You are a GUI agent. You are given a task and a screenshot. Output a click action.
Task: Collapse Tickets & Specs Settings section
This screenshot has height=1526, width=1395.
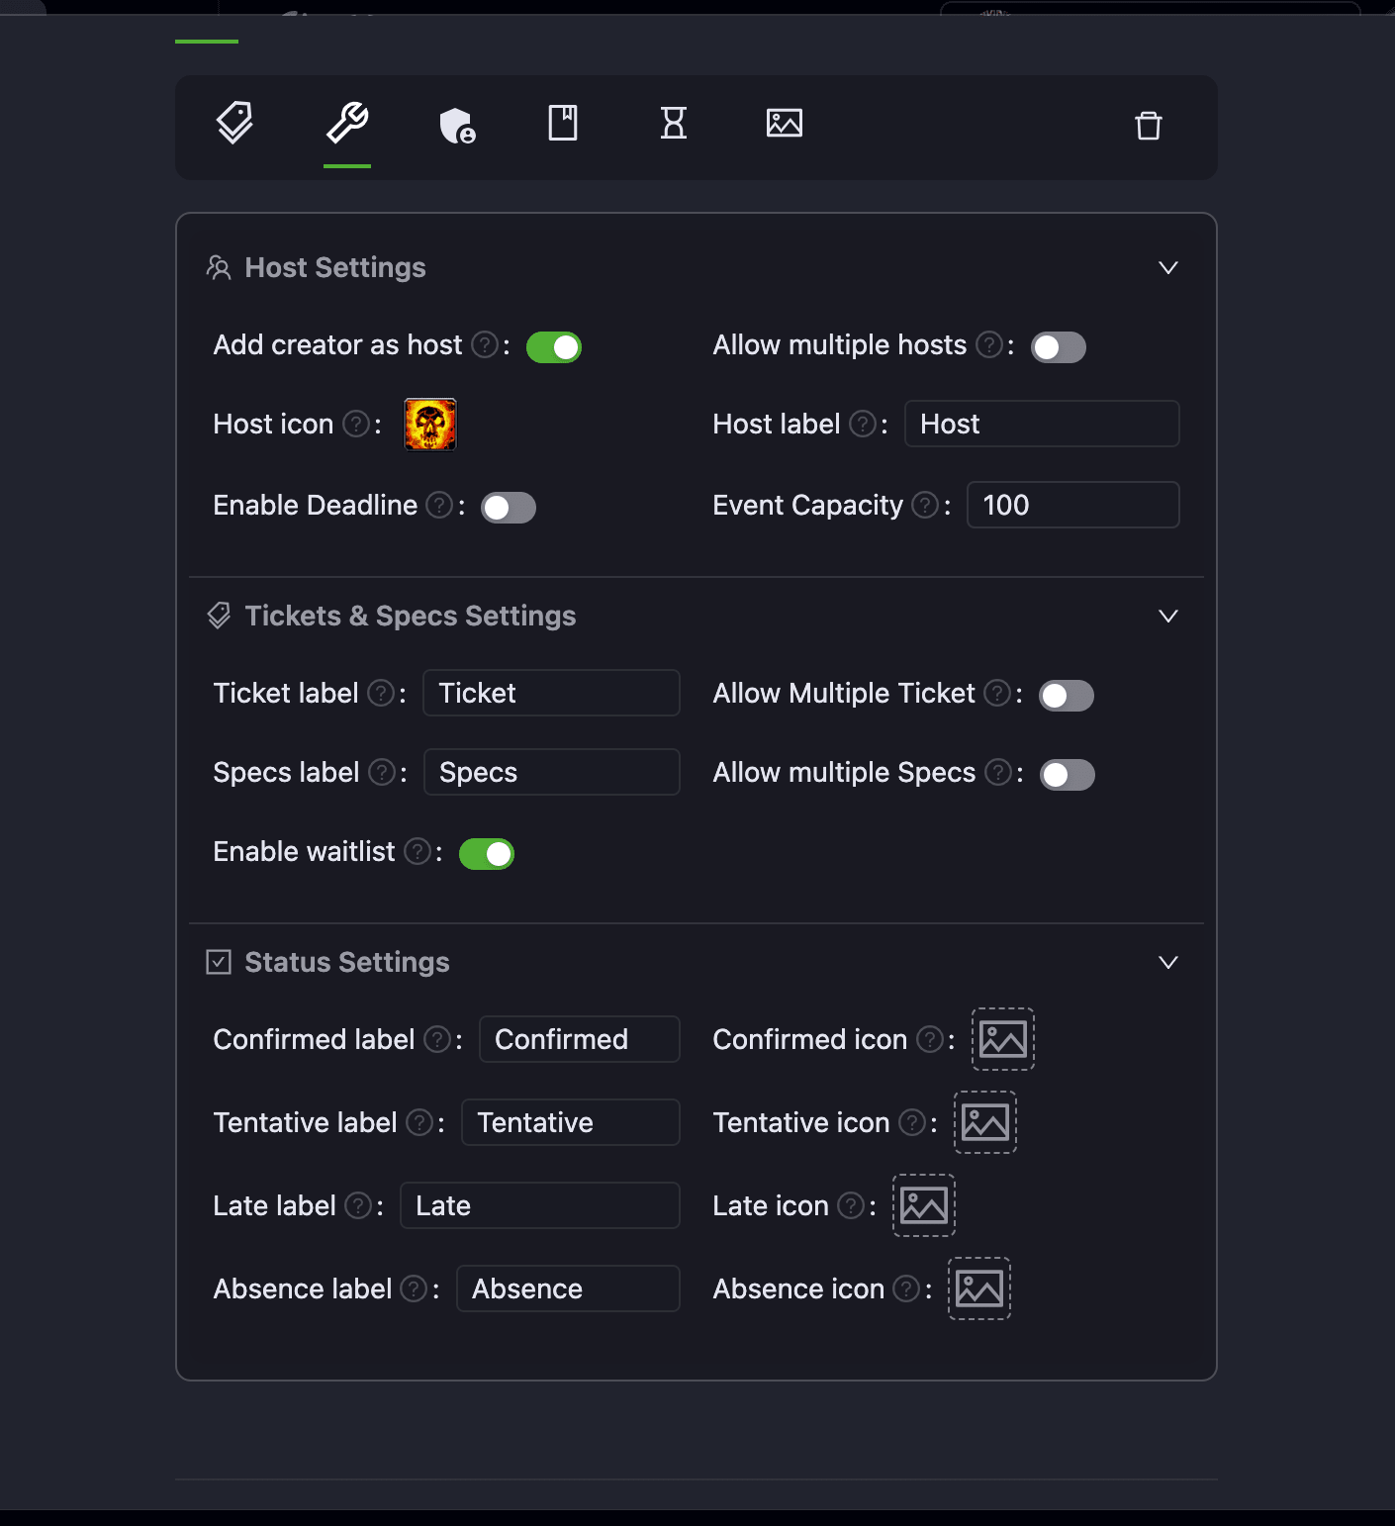click(x=1167, y=617)
